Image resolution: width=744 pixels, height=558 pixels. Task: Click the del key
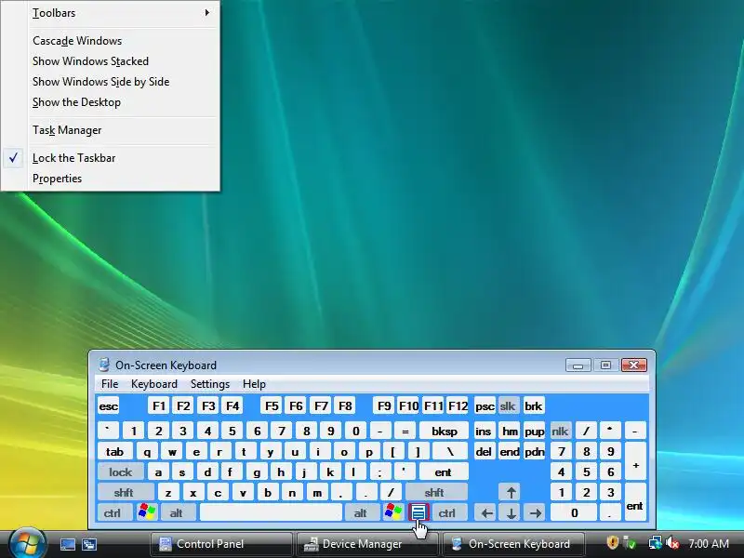pos(483,451)
